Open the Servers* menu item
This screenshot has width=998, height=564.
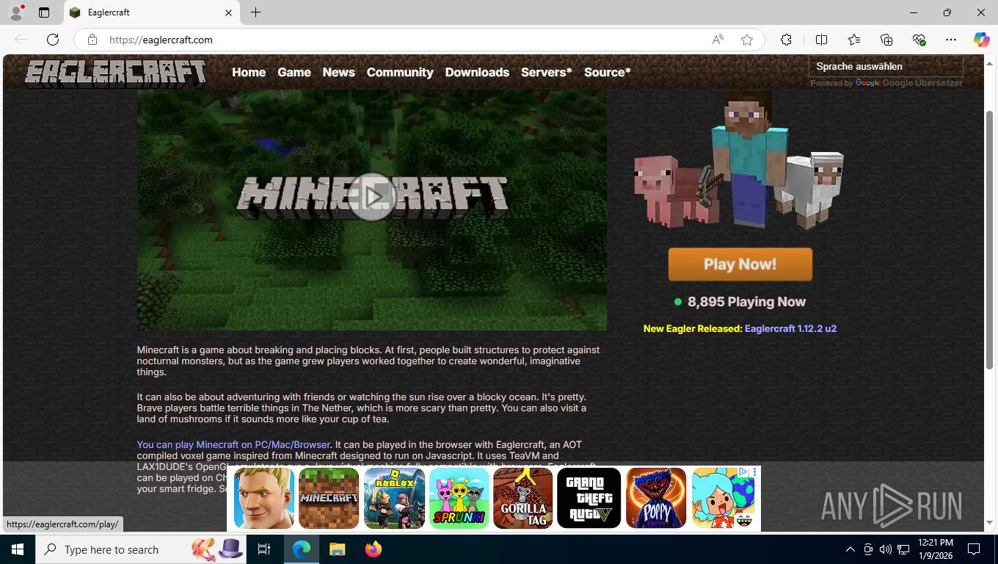point(546,72)
